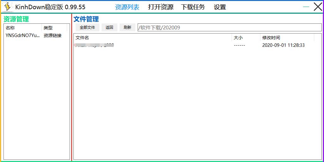Image resolution: width=324 pixels, height=162 pixels.
Task: Click the 2020-09-01 11:28:33 timestamp cell
Action: [283, 45]
